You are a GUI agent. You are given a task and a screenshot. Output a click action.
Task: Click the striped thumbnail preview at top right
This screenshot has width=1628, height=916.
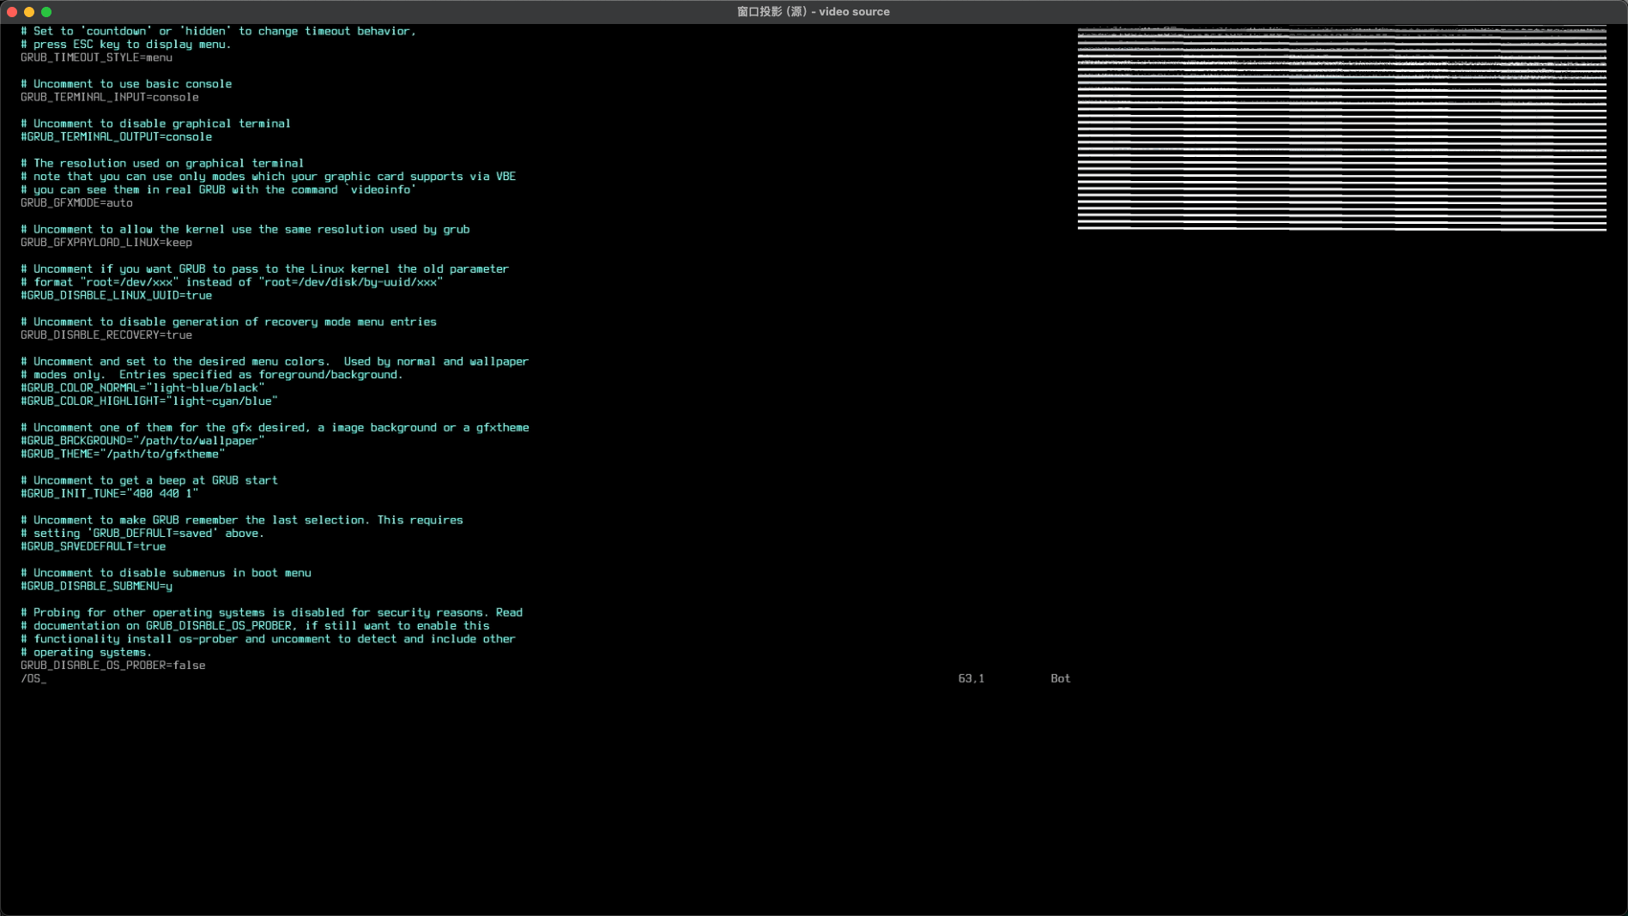(1341, 129)
